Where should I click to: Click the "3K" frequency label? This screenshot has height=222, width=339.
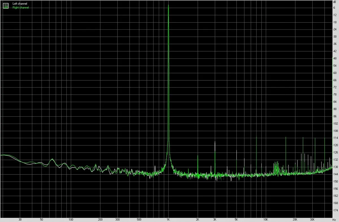tap(215, 219)
